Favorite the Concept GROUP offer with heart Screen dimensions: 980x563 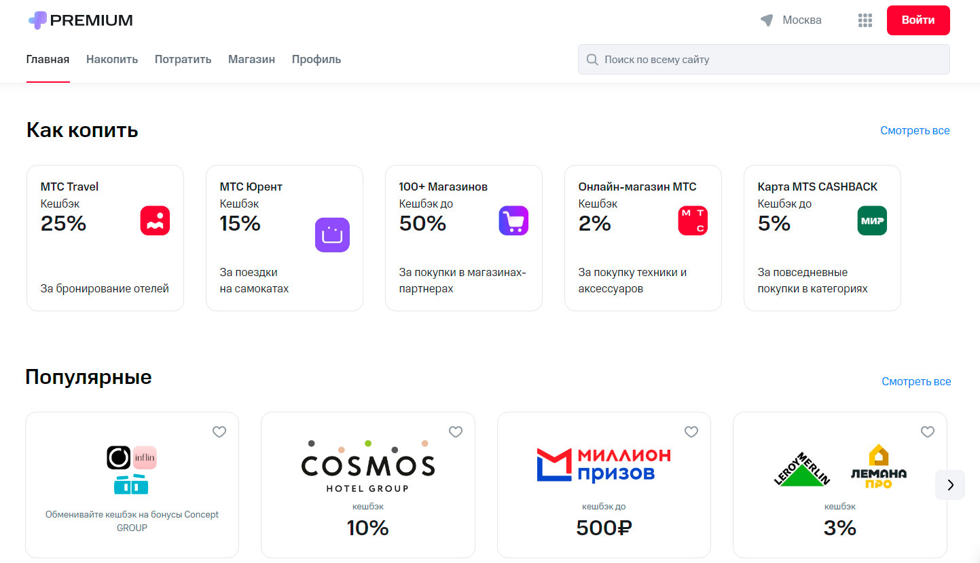coord(219,432)
